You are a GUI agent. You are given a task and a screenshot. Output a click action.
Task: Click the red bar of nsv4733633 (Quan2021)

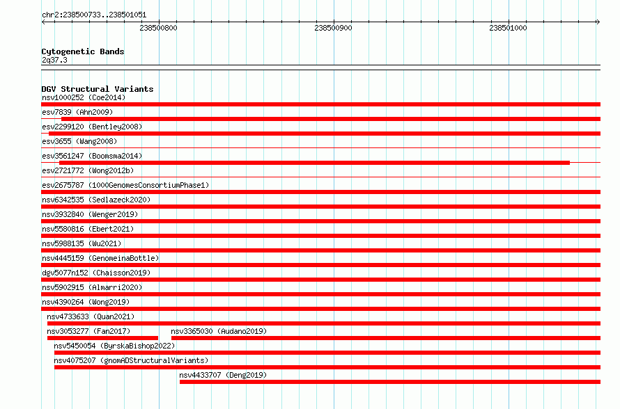(324, 323)
